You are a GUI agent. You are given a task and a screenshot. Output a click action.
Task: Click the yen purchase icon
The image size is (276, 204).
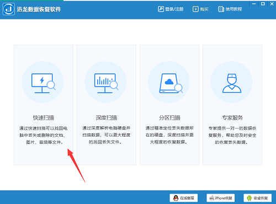195,9
